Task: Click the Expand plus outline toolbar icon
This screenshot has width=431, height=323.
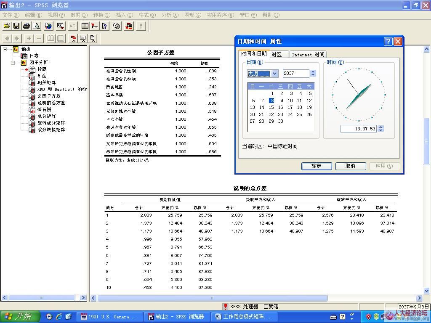Action: 29,38
